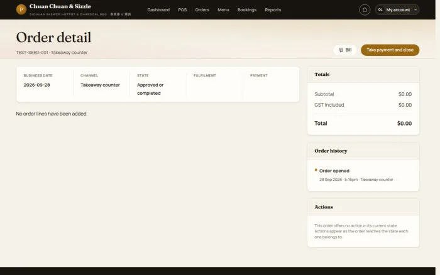The width and height of the screenshot is (440, 275).
Task: Click the Totals panel header
Action: (x=363, y=75)
